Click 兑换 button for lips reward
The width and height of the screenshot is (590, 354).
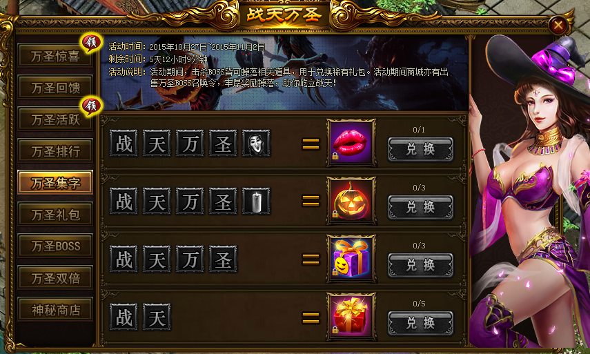pyautogui.click(x=420, y=149)
